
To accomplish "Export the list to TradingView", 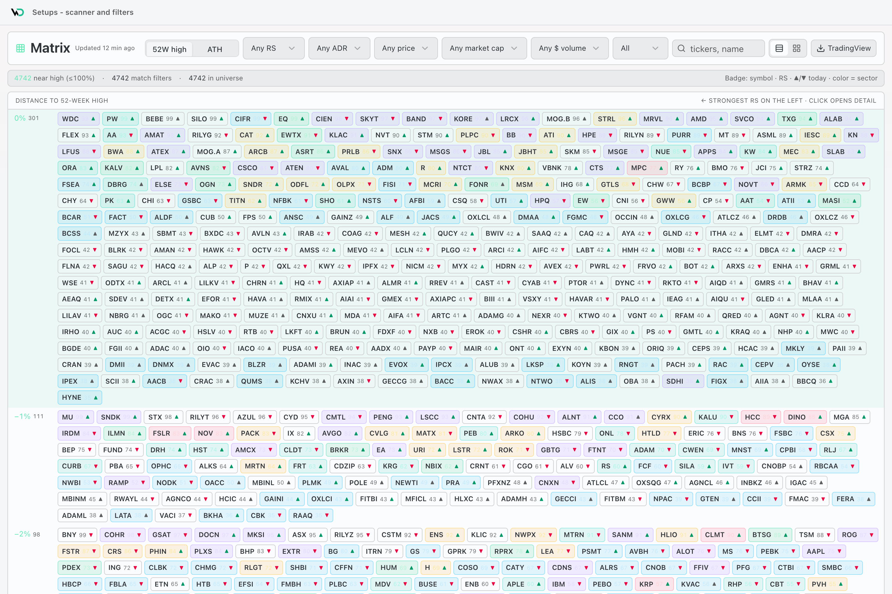I will pyautogui.click(x=843, y=49).
